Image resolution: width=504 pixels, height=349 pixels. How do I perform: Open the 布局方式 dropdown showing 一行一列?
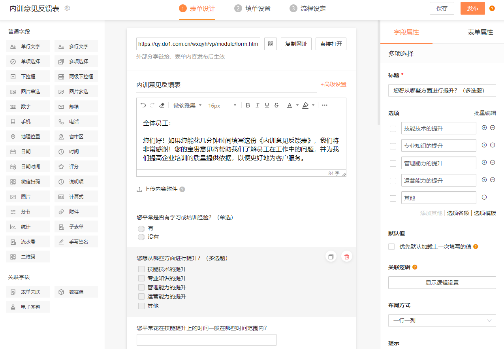coord(442,321)
